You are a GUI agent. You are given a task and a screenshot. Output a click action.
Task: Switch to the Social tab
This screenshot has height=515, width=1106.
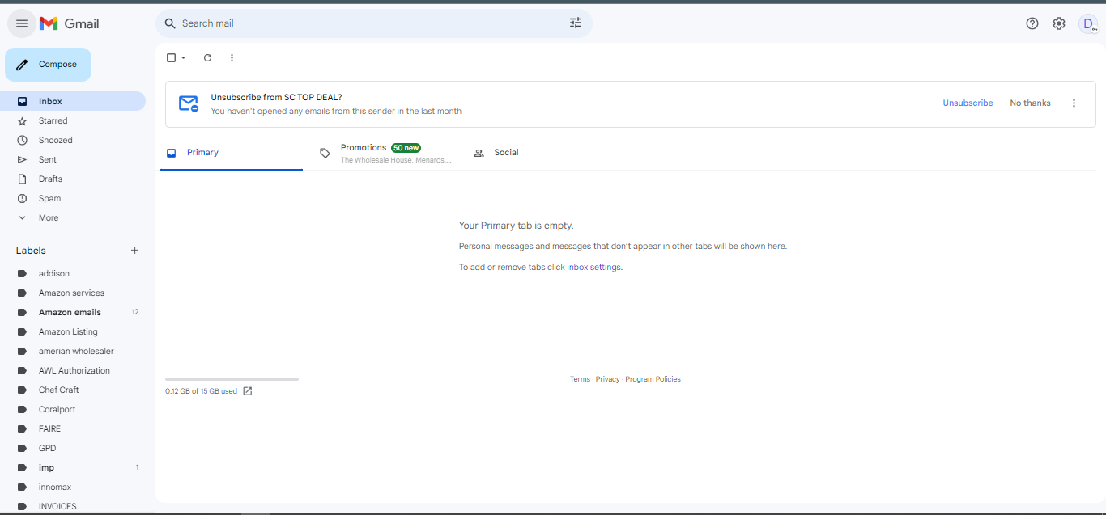coord(538,153)
